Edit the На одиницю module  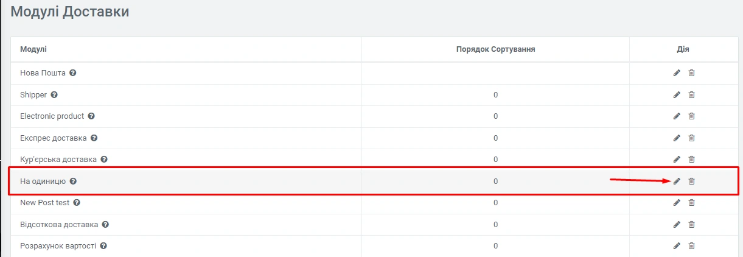pyautogui.click(x=677, y=181)
